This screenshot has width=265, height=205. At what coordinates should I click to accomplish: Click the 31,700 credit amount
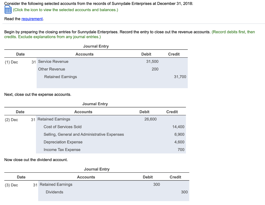pos(180,77)
